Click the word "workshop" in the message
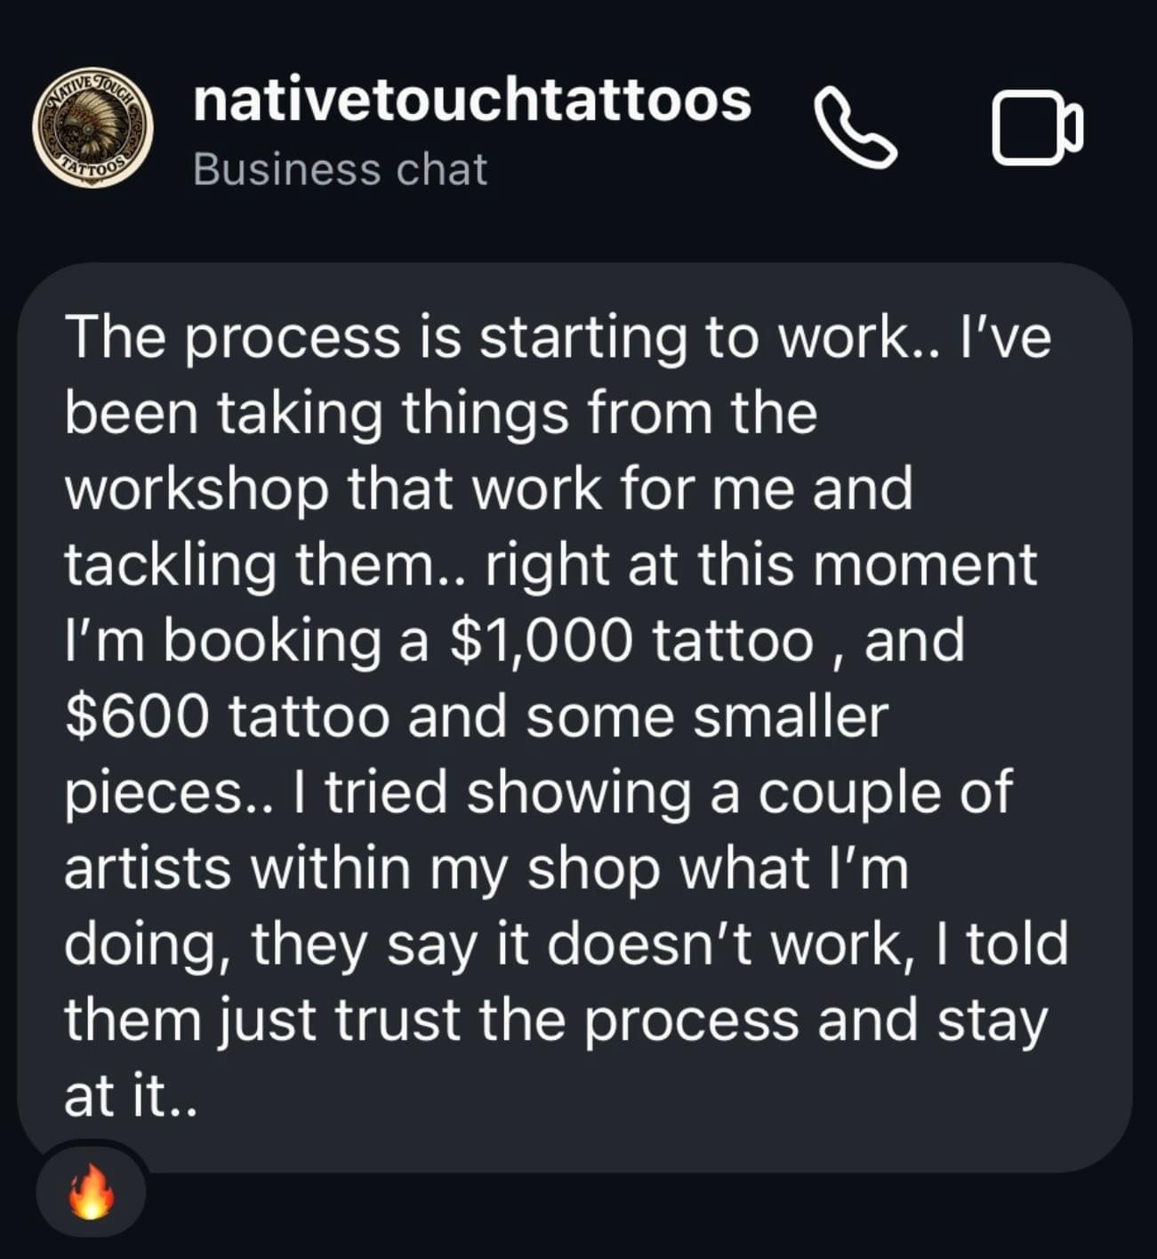 (197, 489)
